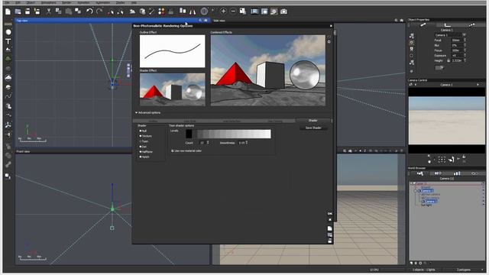Open the Object menu
The height and width of the screenshot is (275, 489).
point(31,2)
